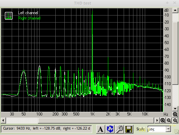Image resolution: width=179 pixels, height=135 pixels.
Task: Toggle text antialiasing with the A button
Action: 101,129
